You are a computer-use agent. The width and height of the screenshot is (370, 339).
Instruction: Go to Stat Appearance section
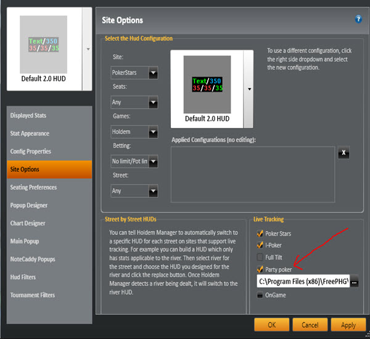[x=49, y=133]
